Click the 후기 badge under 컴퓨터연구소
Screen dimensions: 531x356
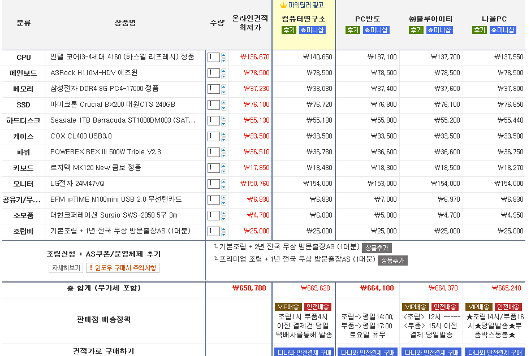click(x=289, y=30)
